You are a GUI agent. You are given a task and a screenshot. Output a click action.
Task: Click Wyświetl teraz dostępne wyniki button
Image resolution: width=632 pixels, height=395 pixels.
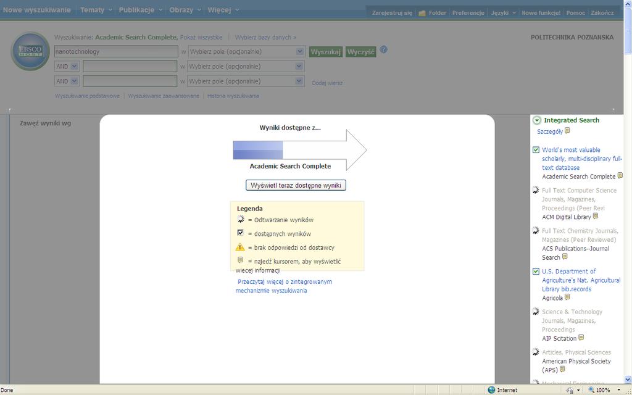[x=296, y=185]
